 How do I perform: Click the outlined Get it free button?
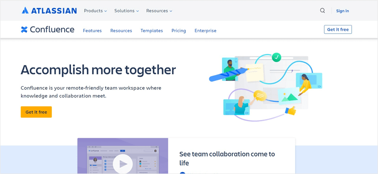[338, 30]
